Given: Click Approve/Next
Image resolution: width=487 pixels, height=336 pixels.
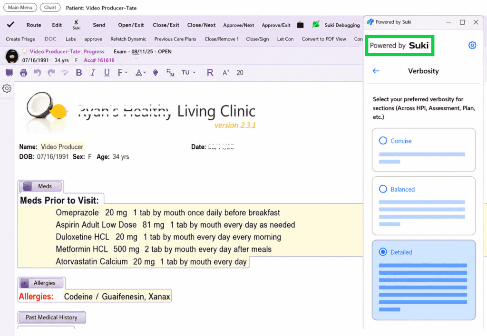Looking at the screenshot, I should pyautogui.click(x=239, y=25).
